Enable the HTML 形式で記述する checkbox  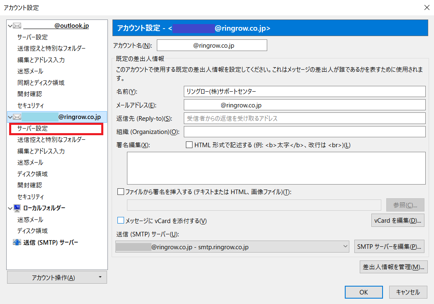click(189, 145)
